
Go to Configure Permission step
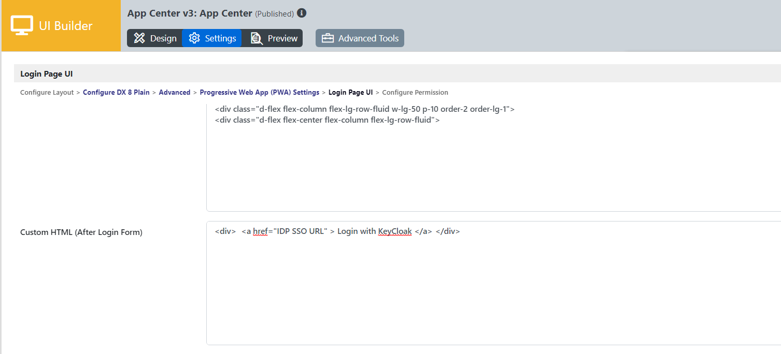415,93
